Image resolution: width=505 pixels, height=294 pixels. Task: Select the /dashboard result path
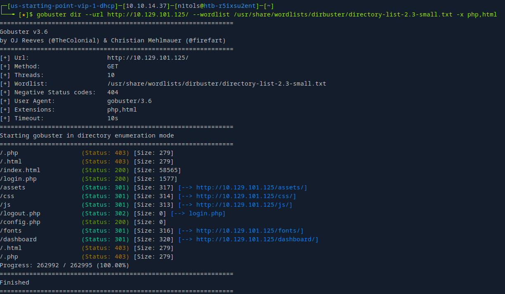(x=18, y=239)
